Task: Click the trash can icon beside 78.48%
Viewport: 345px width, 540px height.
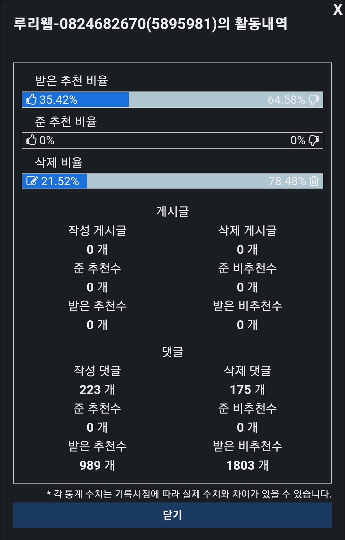Action: (314, 181)
